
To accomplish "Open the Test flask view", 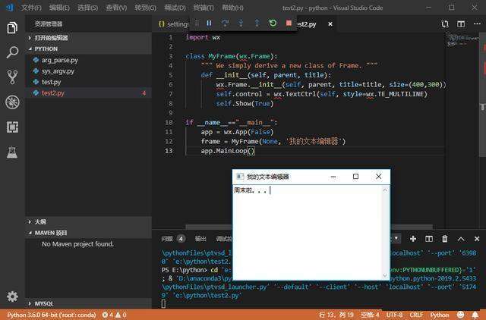I will coord(12,152).
